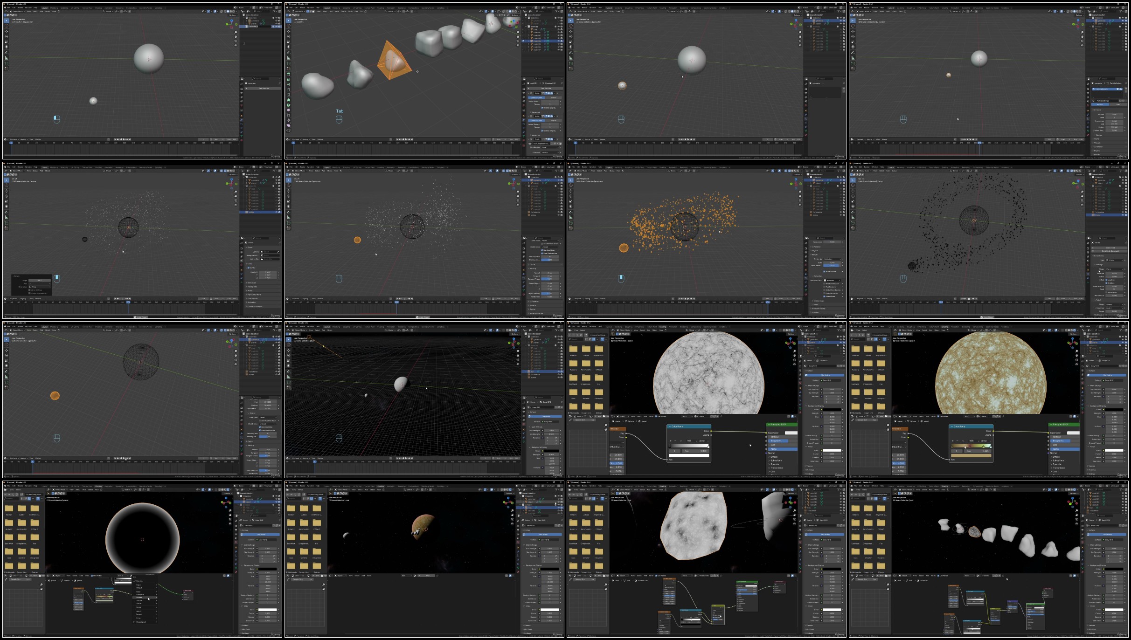Switch to the Shading workspace tab, grayscale planet frame

[663, 327]
